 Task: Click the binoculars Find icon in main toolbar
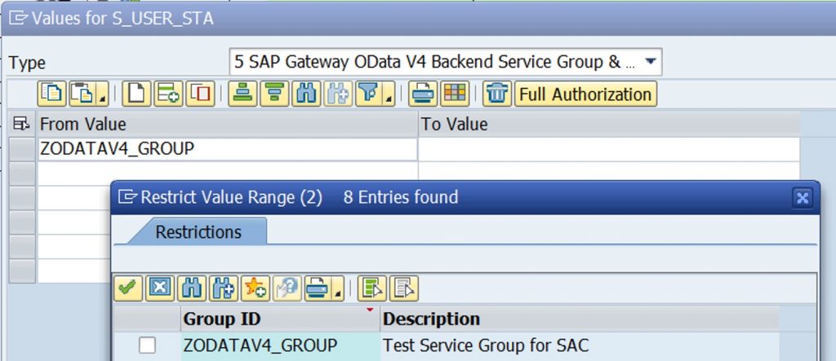[x=306, y=94]
